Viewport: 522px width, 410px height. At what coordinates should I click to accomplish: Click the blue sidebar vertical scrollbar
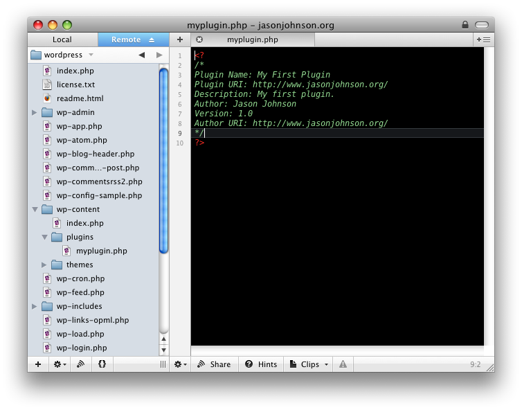[164, 159]
